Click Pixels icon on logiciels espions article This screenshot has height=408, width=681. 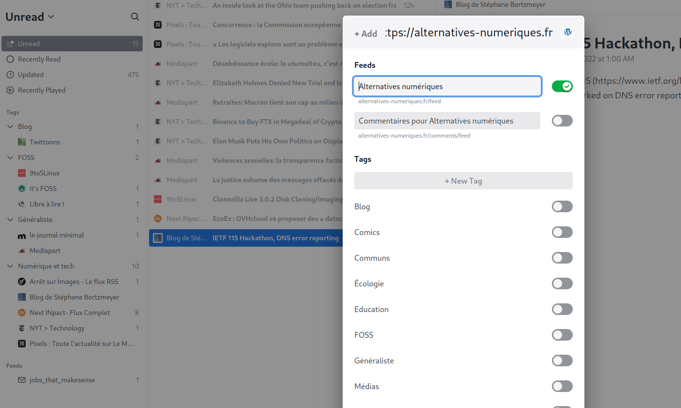point(158,44)
